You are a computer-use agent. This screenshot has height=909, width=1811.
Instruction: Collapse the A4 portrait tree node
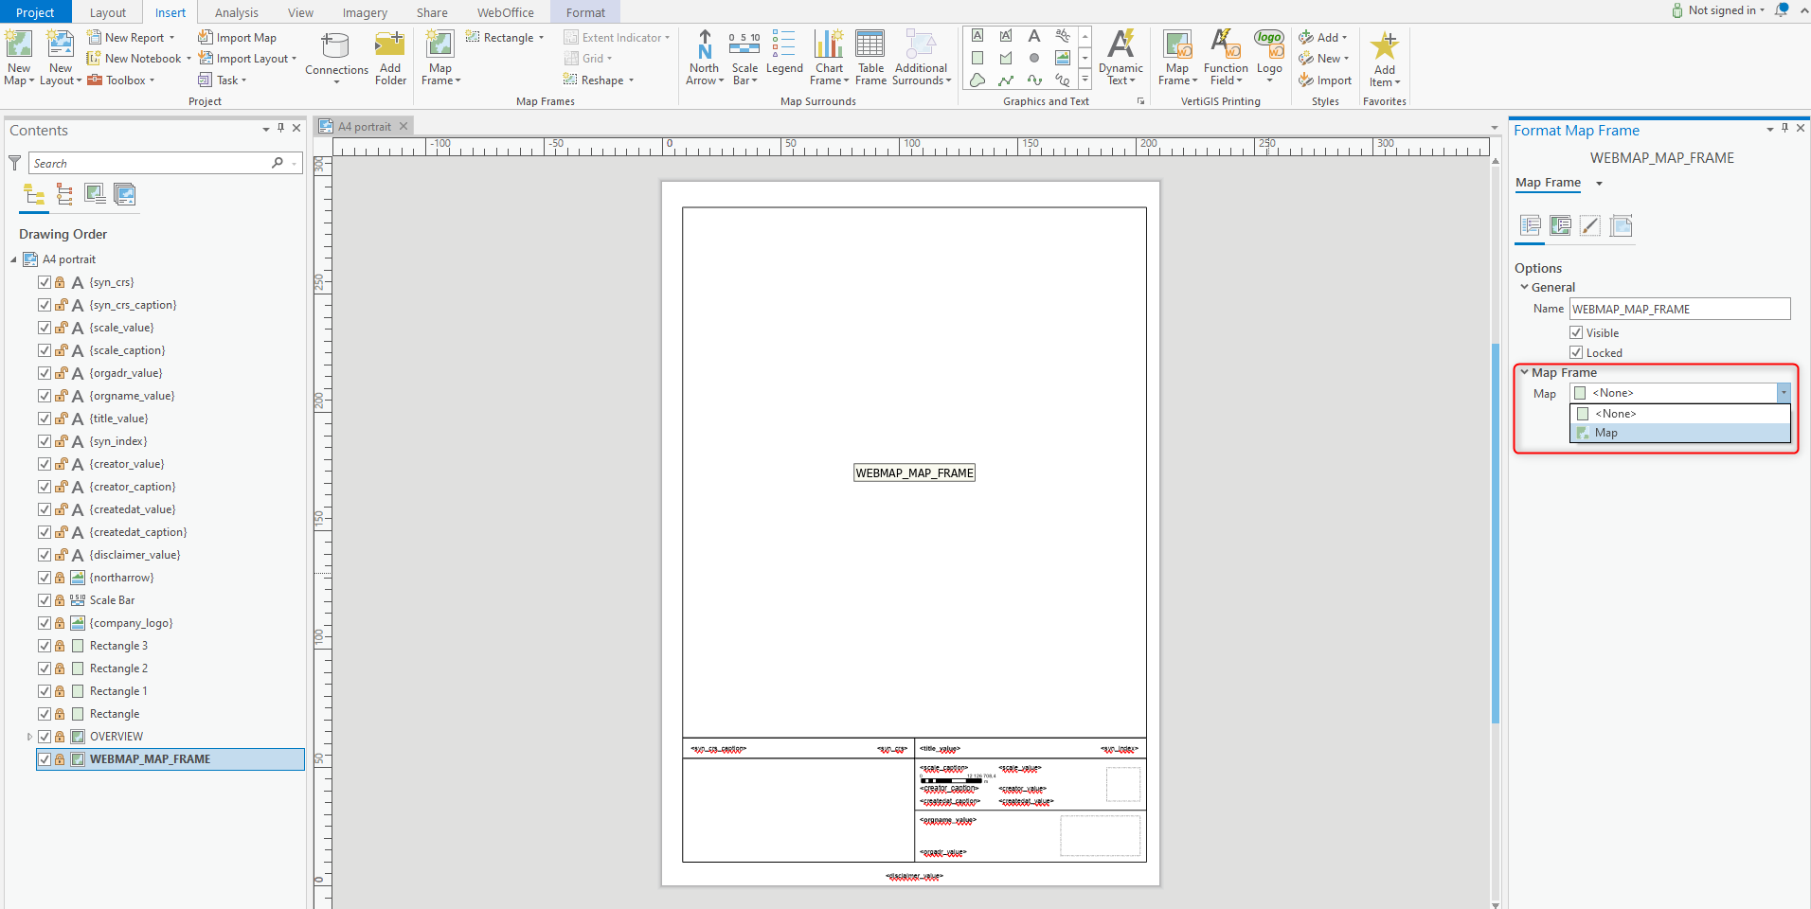tap(13, 258)
